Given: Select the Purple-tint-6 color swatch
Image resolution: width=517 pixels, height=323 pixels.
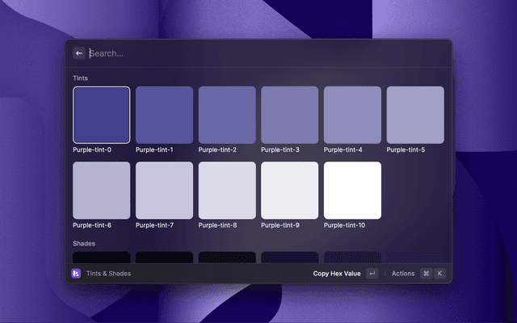Looking at the screenshot, I should pyautogui.click(x=101, y=191).
